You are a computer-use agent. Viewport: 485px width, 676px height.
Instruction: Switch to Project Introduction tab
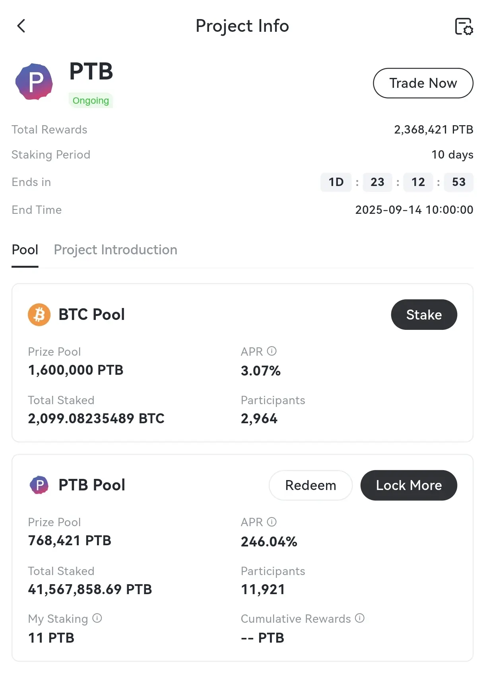click(x=116, y=250)
